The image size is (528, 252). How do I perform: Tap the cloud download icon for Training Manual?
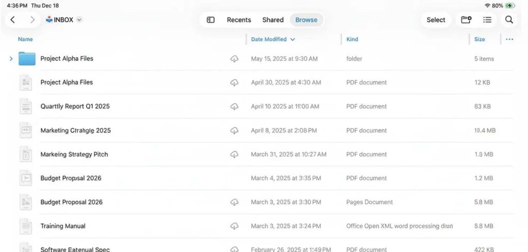tap(234, 226)
